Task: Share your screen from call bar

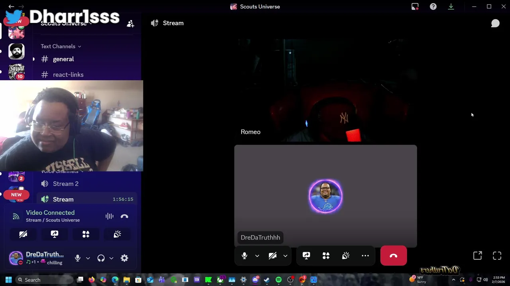Action: (x=306, y=256)
